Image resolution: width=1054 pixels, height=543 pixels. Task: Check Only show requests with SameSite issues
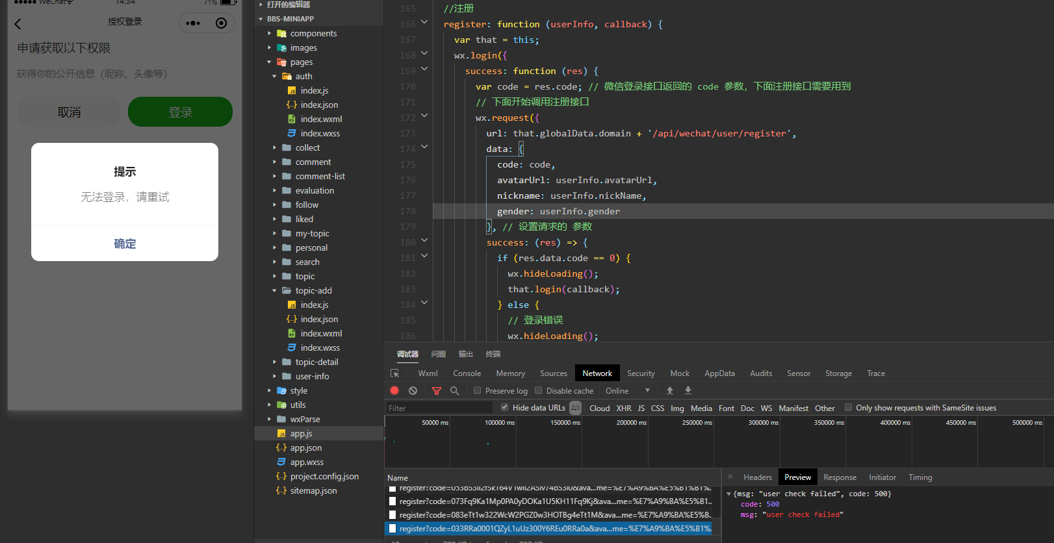click(848, 407)
